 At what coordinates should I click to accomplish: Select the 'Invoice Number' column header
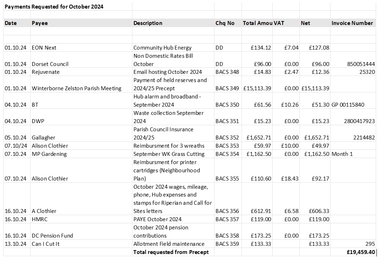(x=352, y=23)
